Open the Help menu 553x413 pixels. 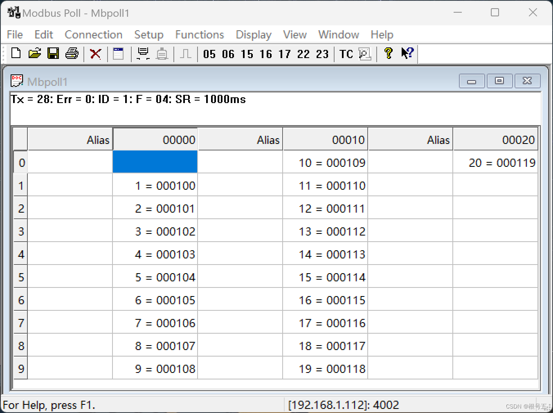382,35
